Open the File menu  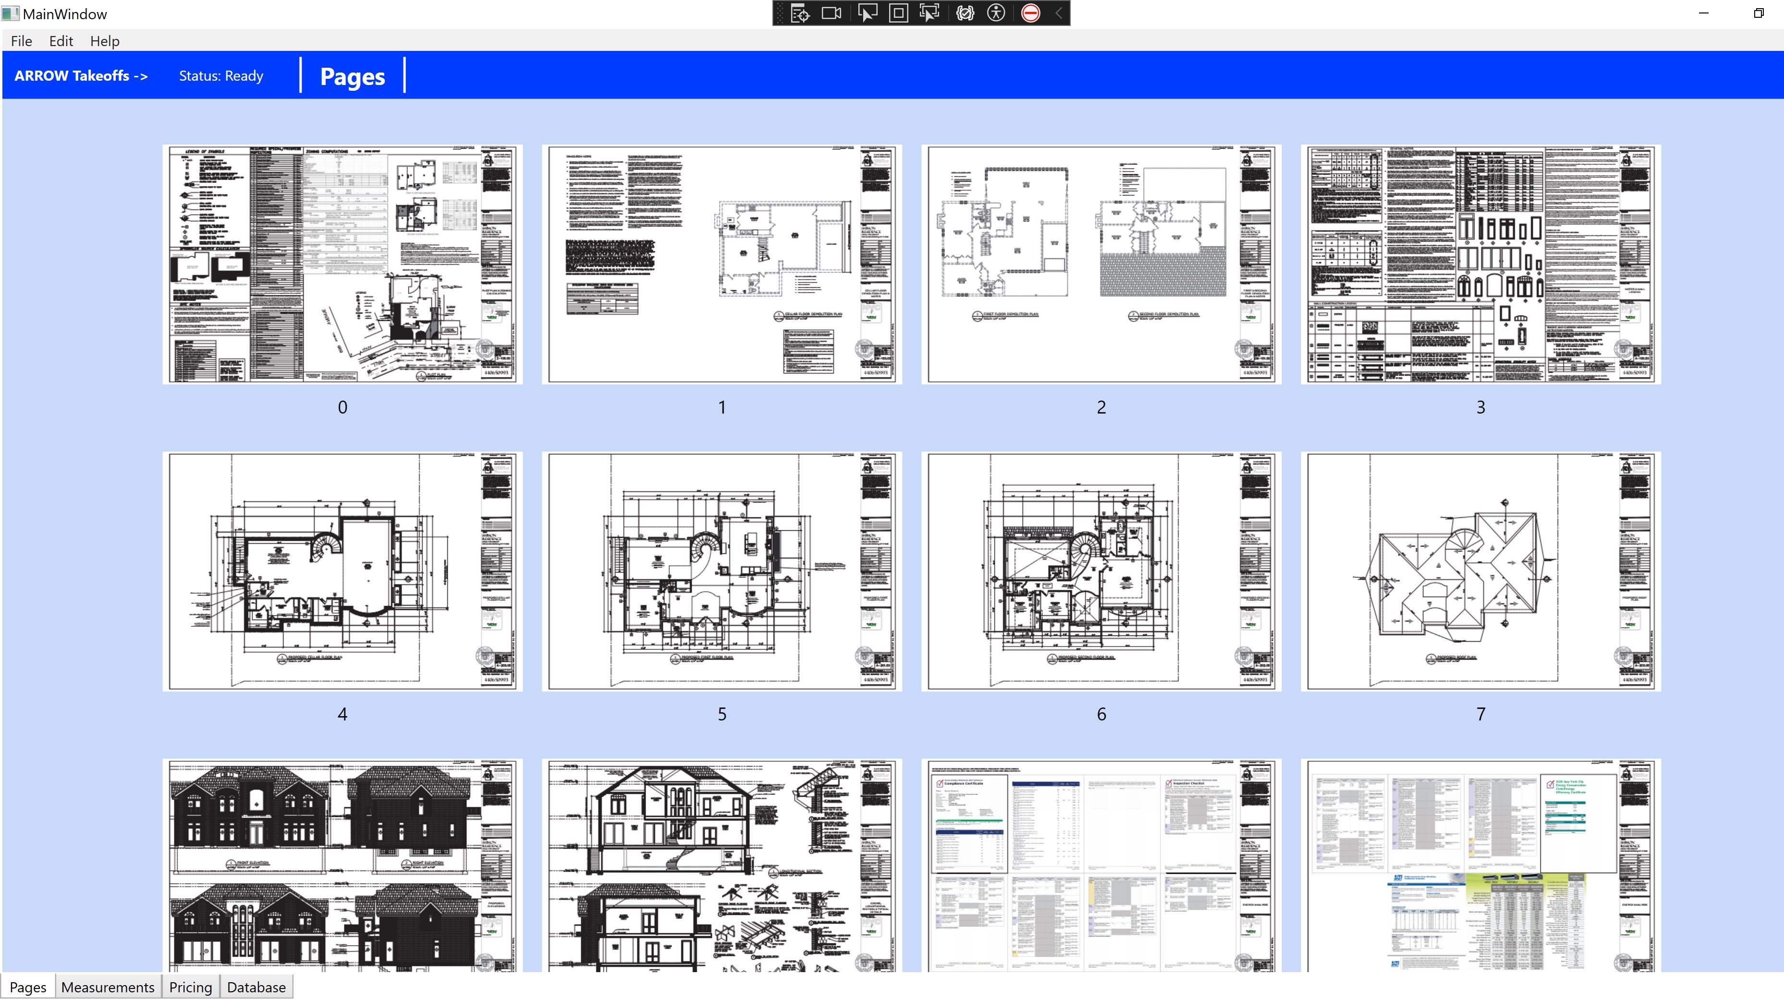22,41
